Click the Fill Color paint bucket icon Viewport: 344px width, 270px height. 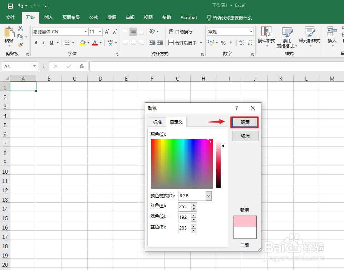[83, 43]
